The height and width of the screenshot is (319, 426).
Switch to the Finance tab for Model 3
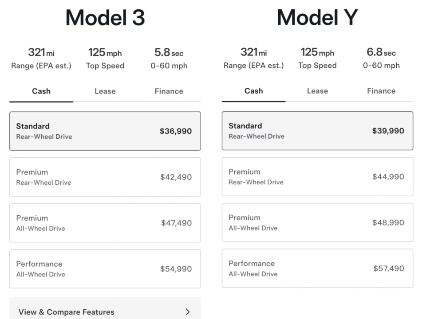pyautogui.click(x=169, y=91)
